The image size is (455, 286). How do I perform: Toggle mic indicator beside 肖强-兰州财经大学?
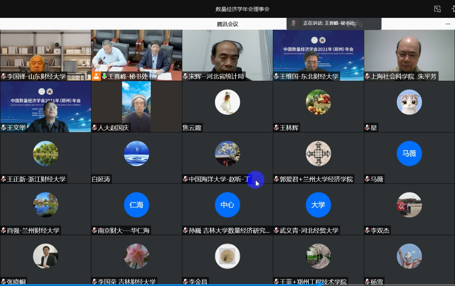tap(4, 231)
